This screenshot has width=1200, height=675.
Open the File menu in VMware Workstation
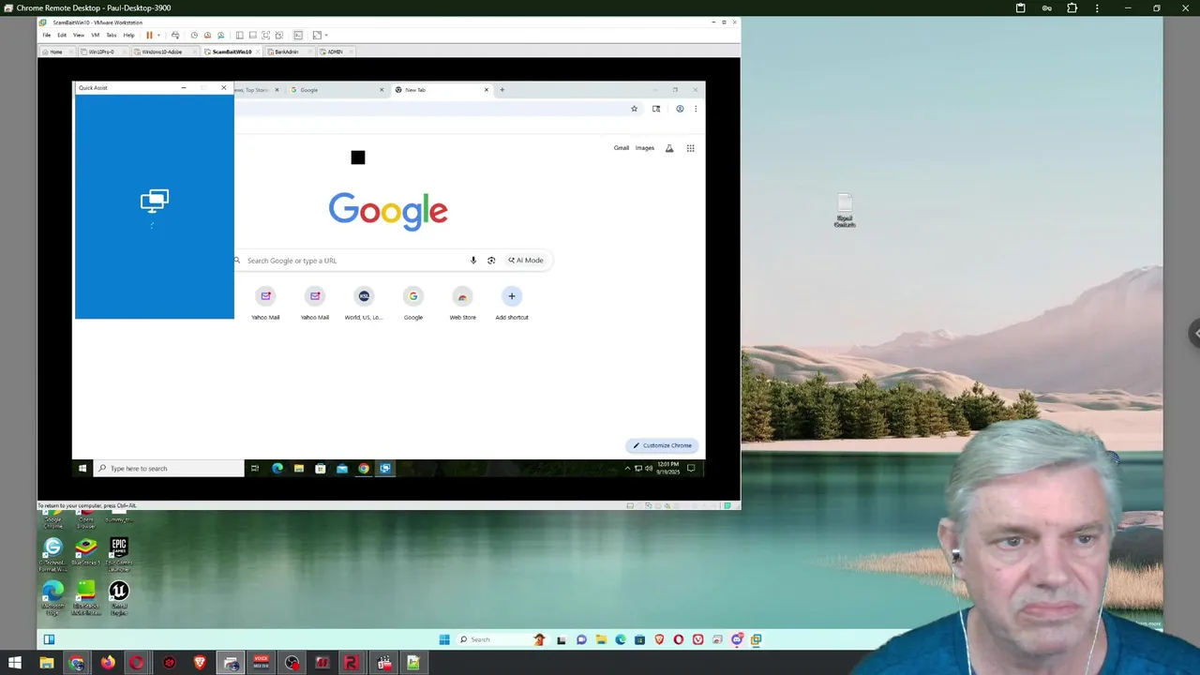tap(47, 36)
